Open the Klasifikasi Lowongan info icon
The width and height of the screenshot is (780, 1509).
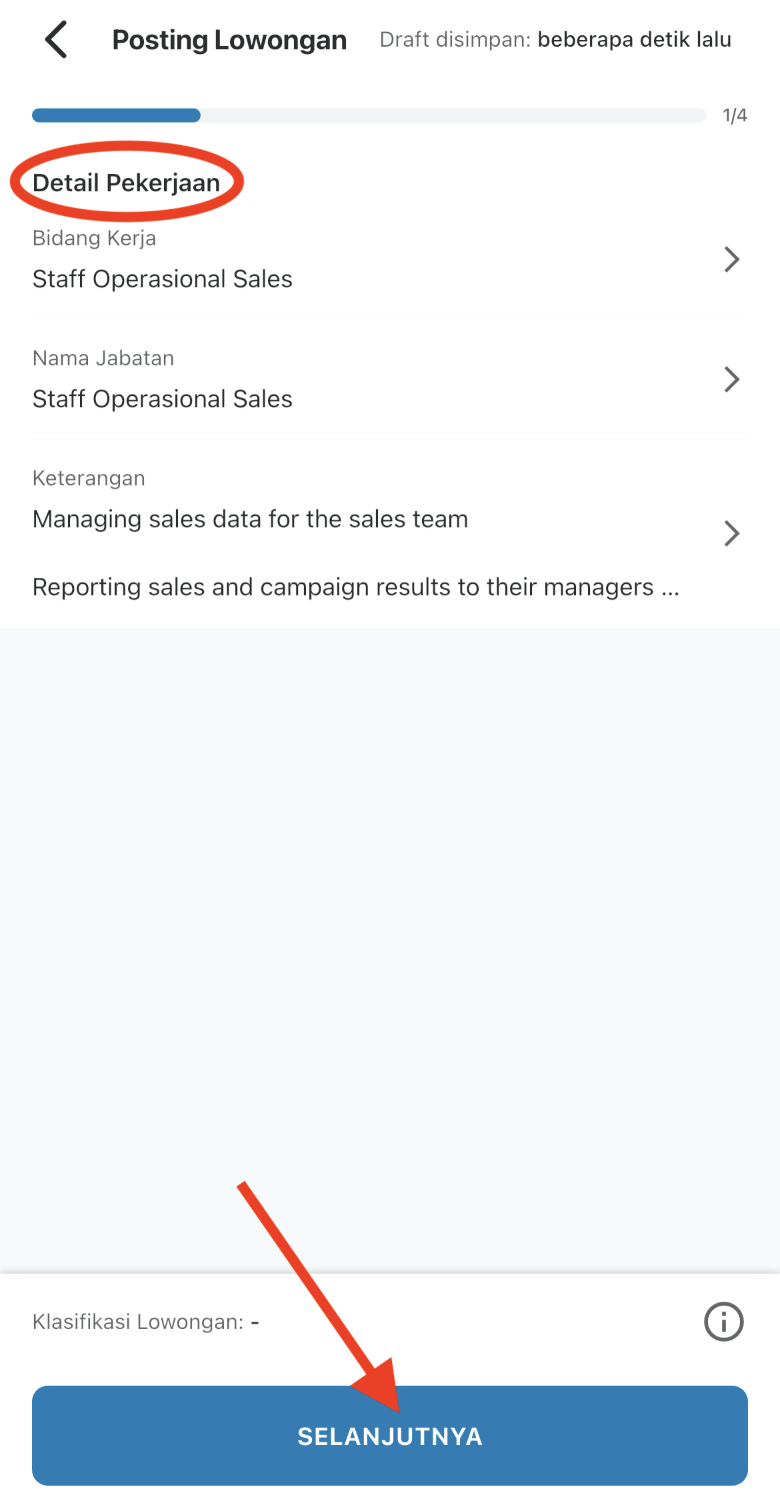pos(723,1321)
